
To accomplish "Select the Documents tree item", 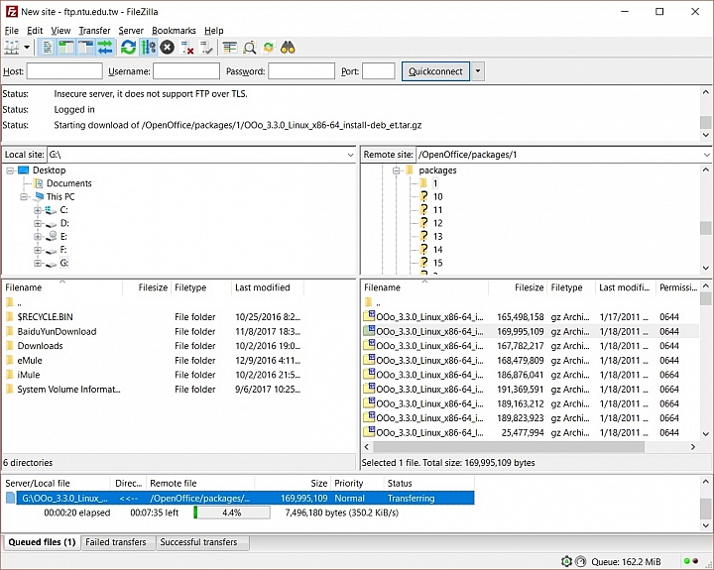I will 68,183.
